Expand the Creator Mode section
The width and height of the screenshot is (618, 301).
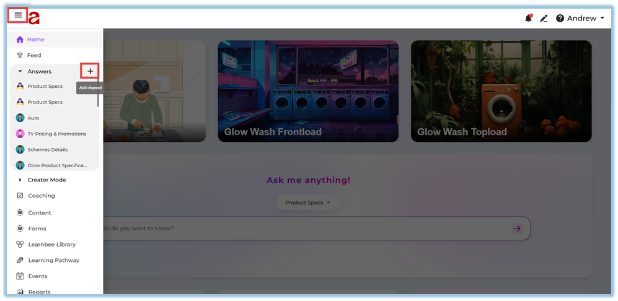(20, 180)
